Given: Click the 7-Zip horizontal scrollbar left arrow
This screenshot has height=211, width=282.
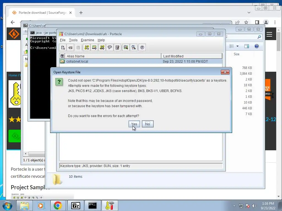Looking at the screenshot, I should (x=26, y=154).
